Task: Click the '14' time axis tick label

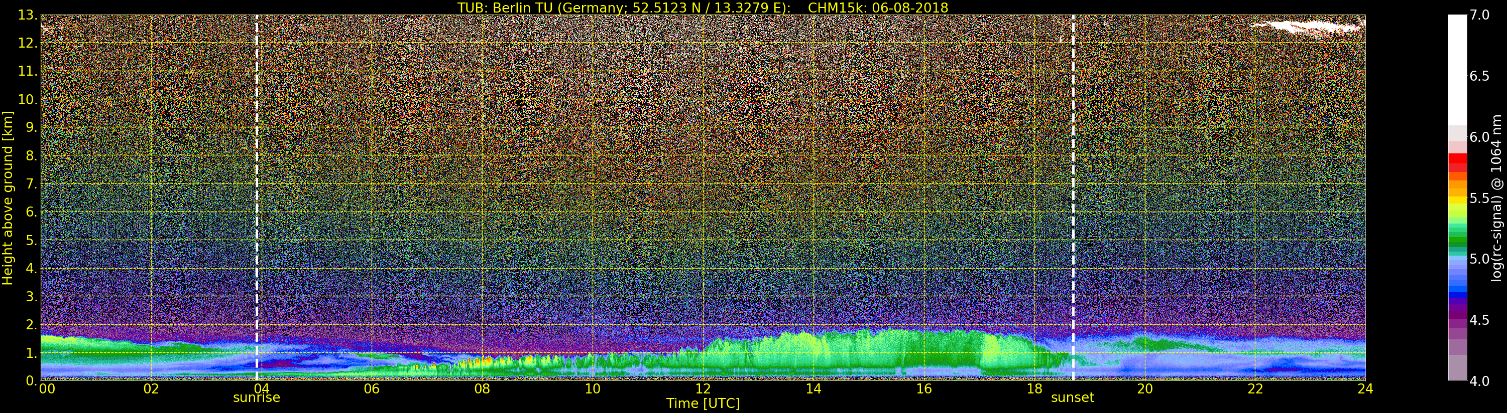Action: 813,389
